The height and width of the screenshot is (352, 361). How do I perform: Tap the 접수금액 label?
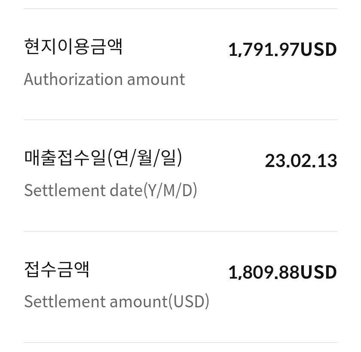[57, 269]
